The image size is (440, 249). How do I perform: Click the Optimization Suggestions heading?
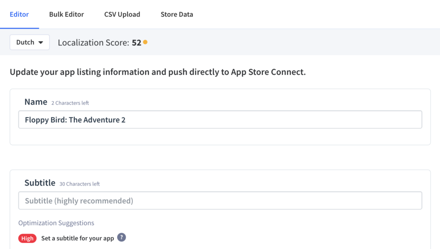(56, 223)
